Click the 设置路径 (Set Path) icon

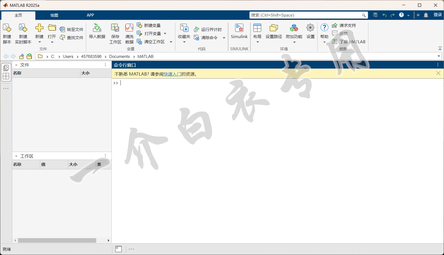pos(274,28)
